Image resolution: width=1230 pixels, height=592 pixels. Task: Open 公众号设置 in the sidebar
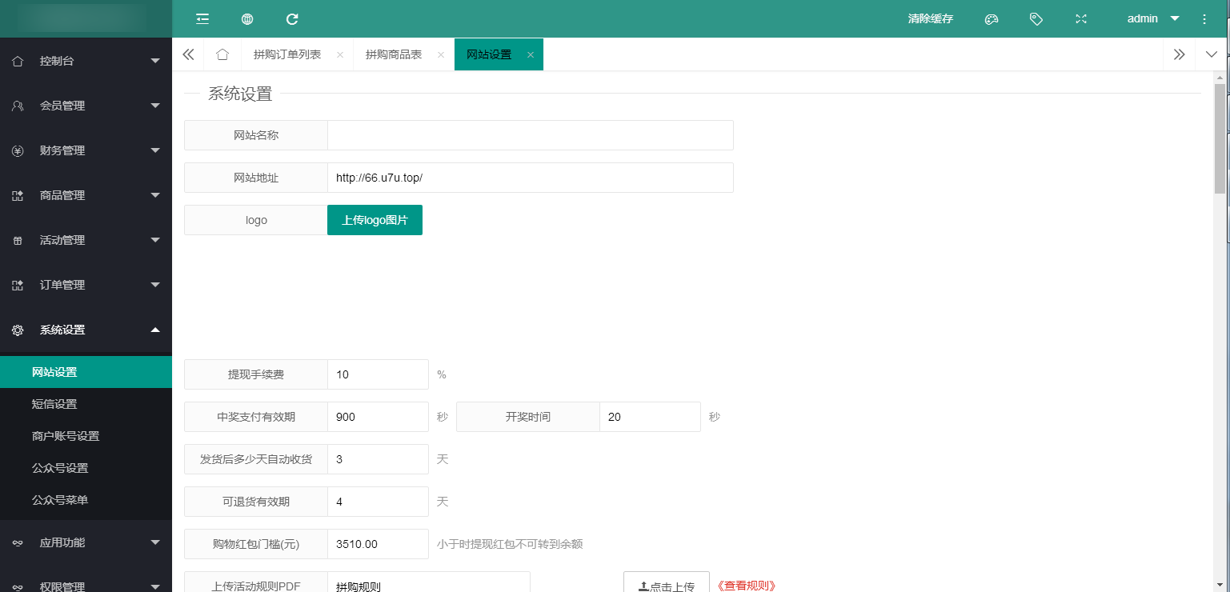(86, 468)
